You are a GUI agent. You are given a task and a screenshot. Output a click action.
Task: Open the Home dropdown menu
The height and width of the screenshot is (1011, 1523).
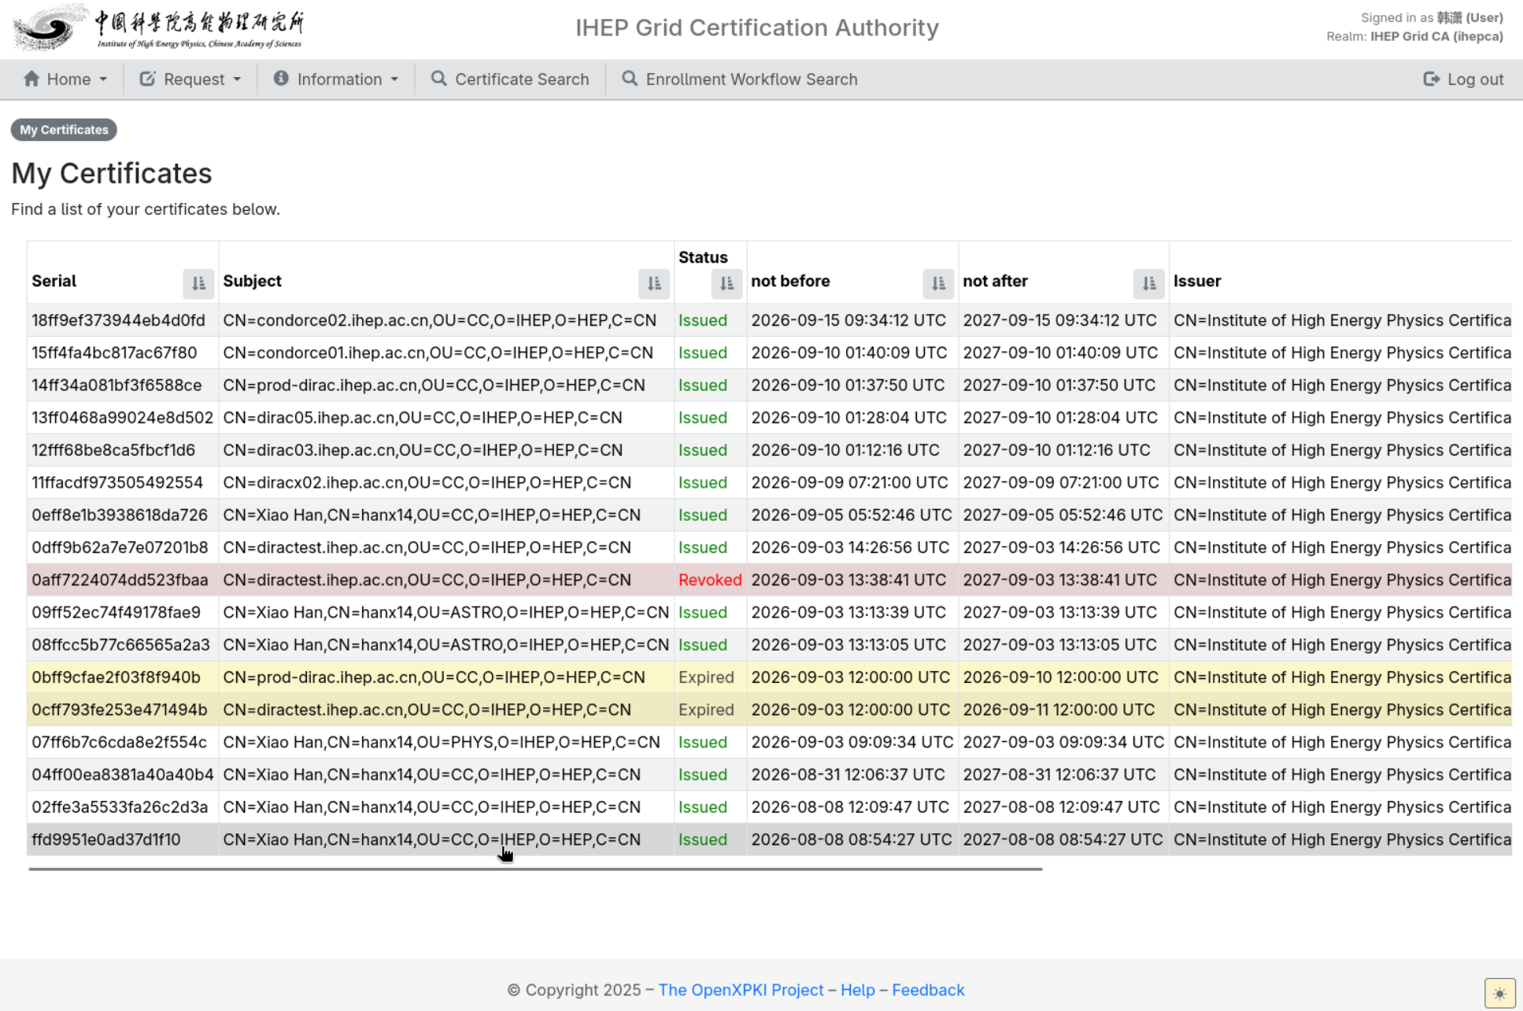[x=65, y=79]
